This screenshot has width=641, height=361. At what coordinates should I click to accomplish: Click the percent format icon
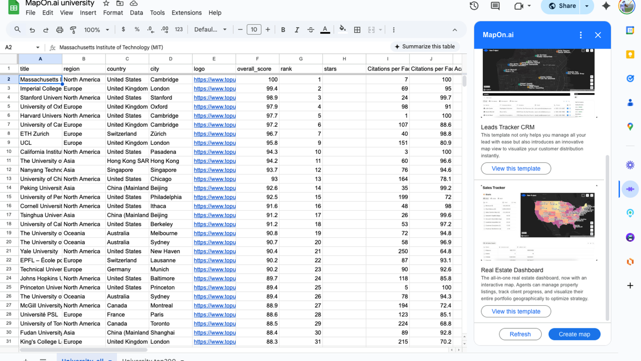coord(136,29)
